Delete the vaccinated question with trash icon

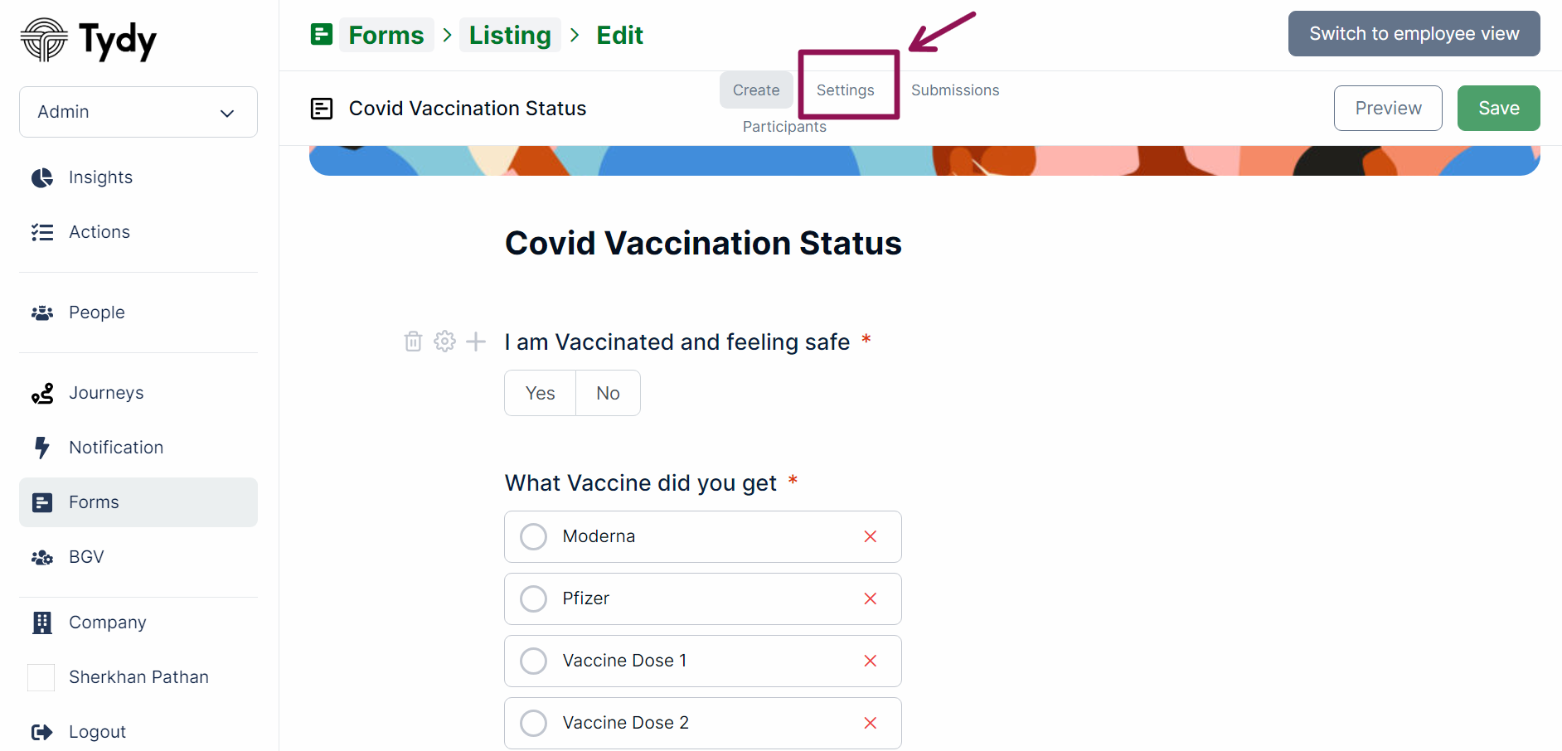(413, 342)
